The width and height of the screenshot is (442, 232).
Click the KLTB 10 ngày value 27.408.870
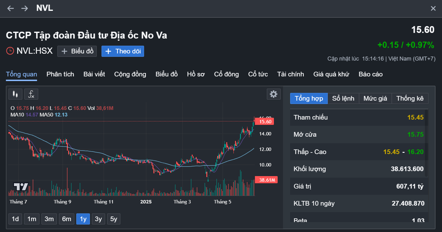pyautogui.click(x=408, y=203)
